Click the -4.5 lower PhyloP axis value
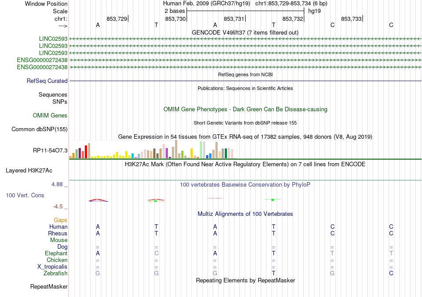The width and height of the screenshot is (422, 297). coord(58,206)
